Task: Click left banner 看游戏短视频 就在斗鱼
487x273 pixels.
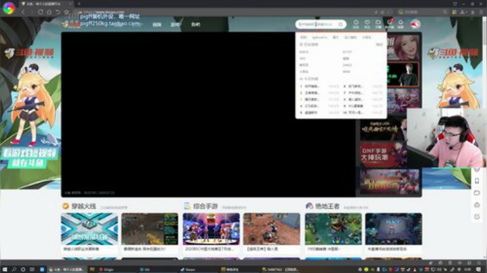Action: pos(30,158)
